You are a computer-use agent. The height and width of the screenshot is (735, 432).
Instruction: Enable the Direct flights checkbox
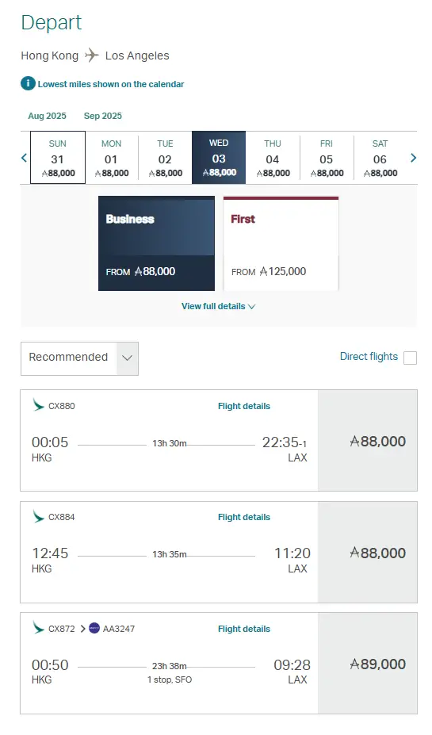[x=410, y=358]
